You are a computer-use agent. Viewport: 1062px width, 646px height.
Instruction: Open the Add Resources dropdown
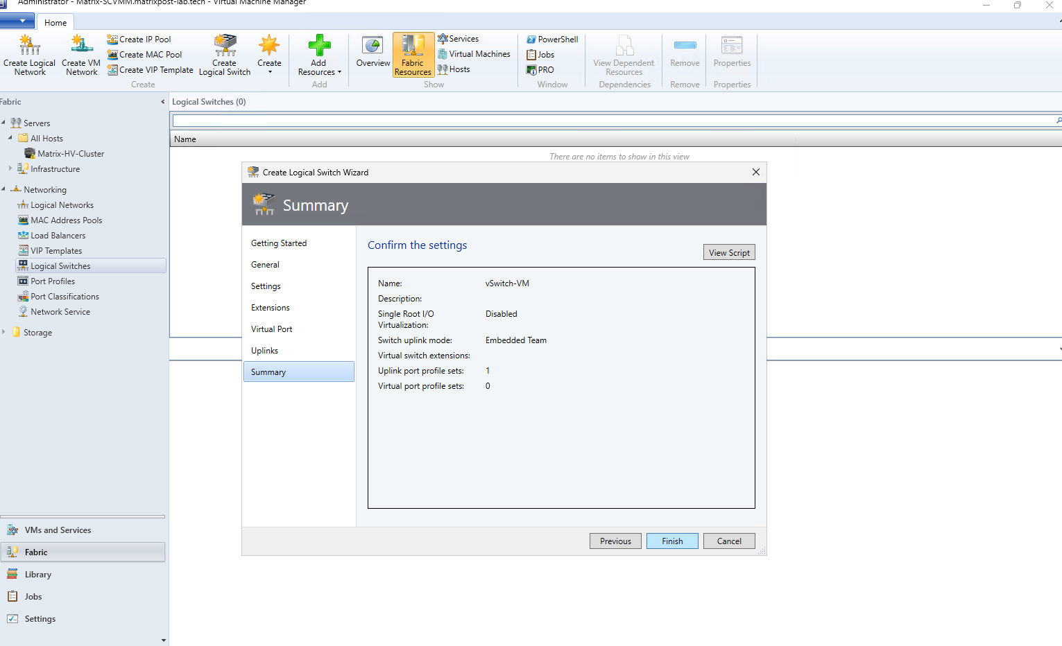click(x=319, y=55)
